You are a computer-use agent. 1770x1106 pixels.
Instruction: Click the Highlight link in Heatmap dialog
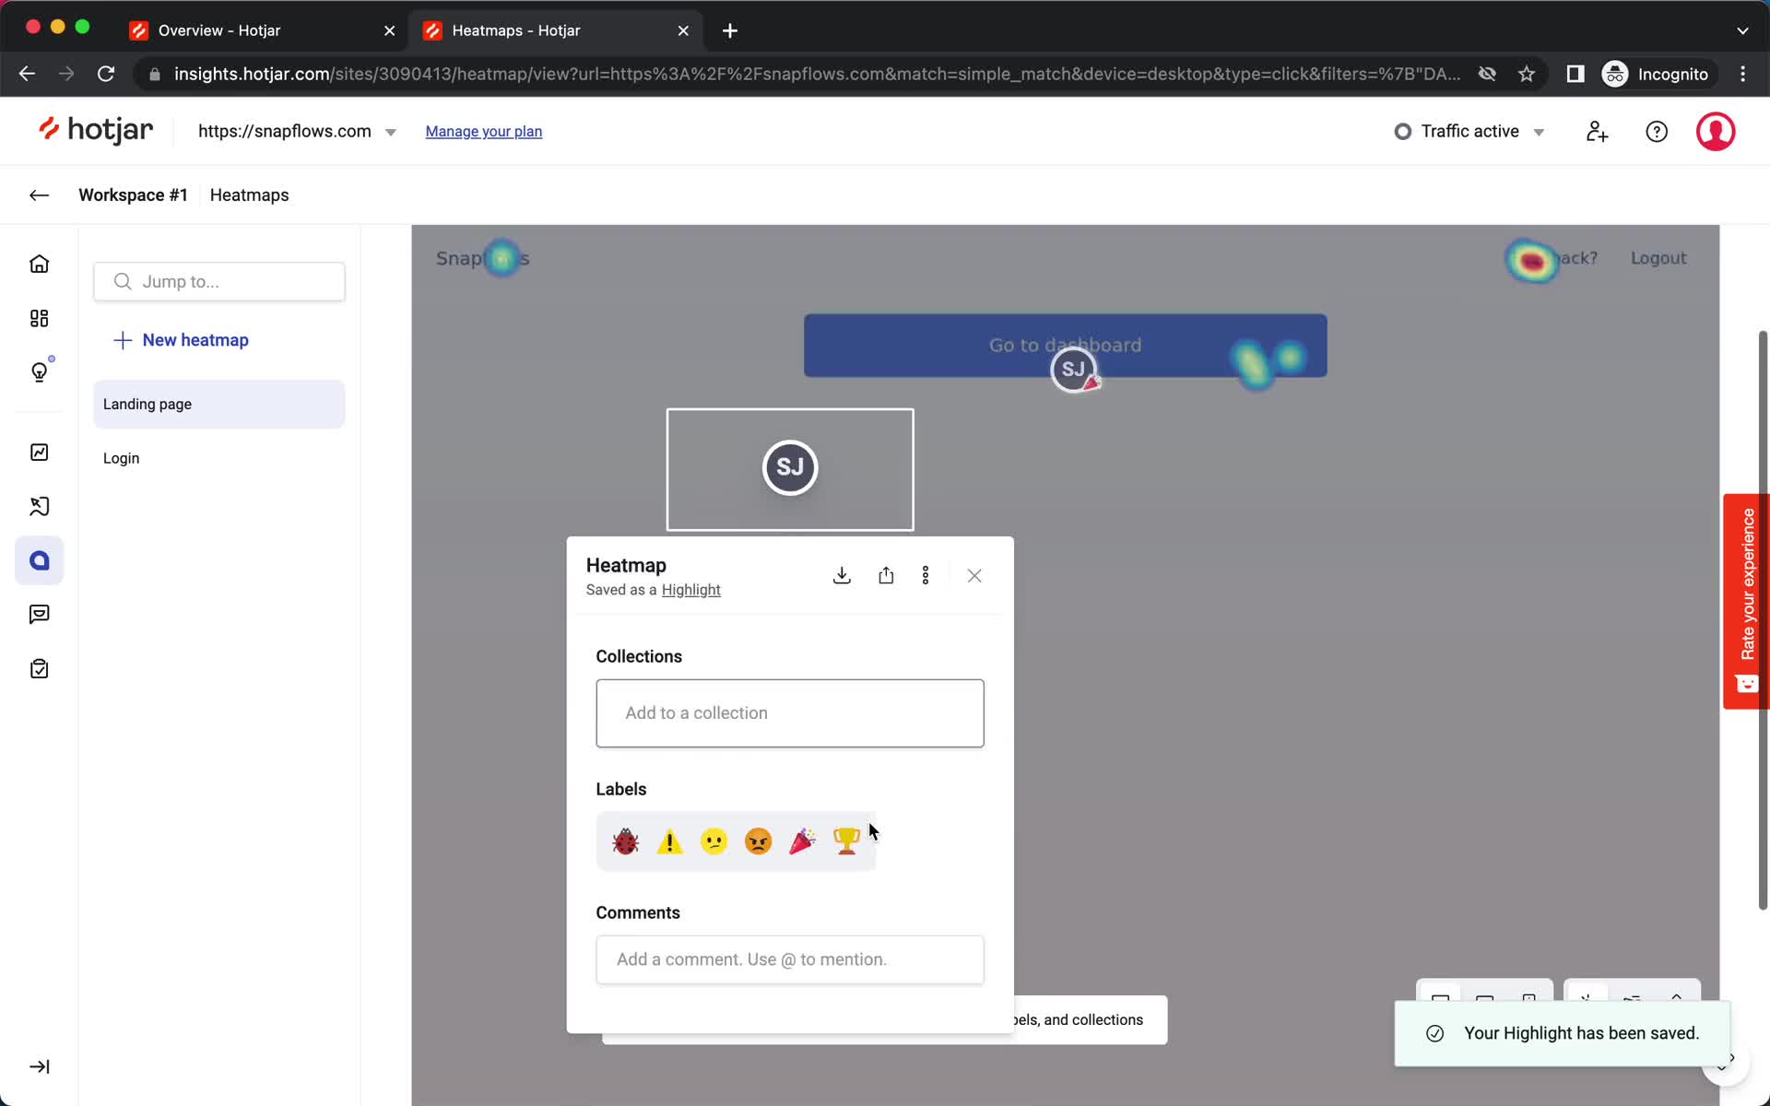pyautogui.click(x=690, y=589)
